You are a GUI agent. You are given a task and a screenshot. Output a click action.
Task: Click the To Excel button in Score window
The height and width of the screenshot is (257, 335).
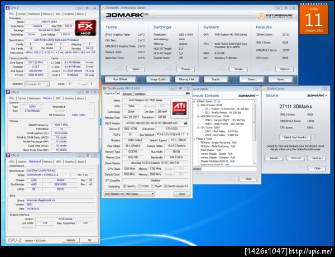click(296, 158)
